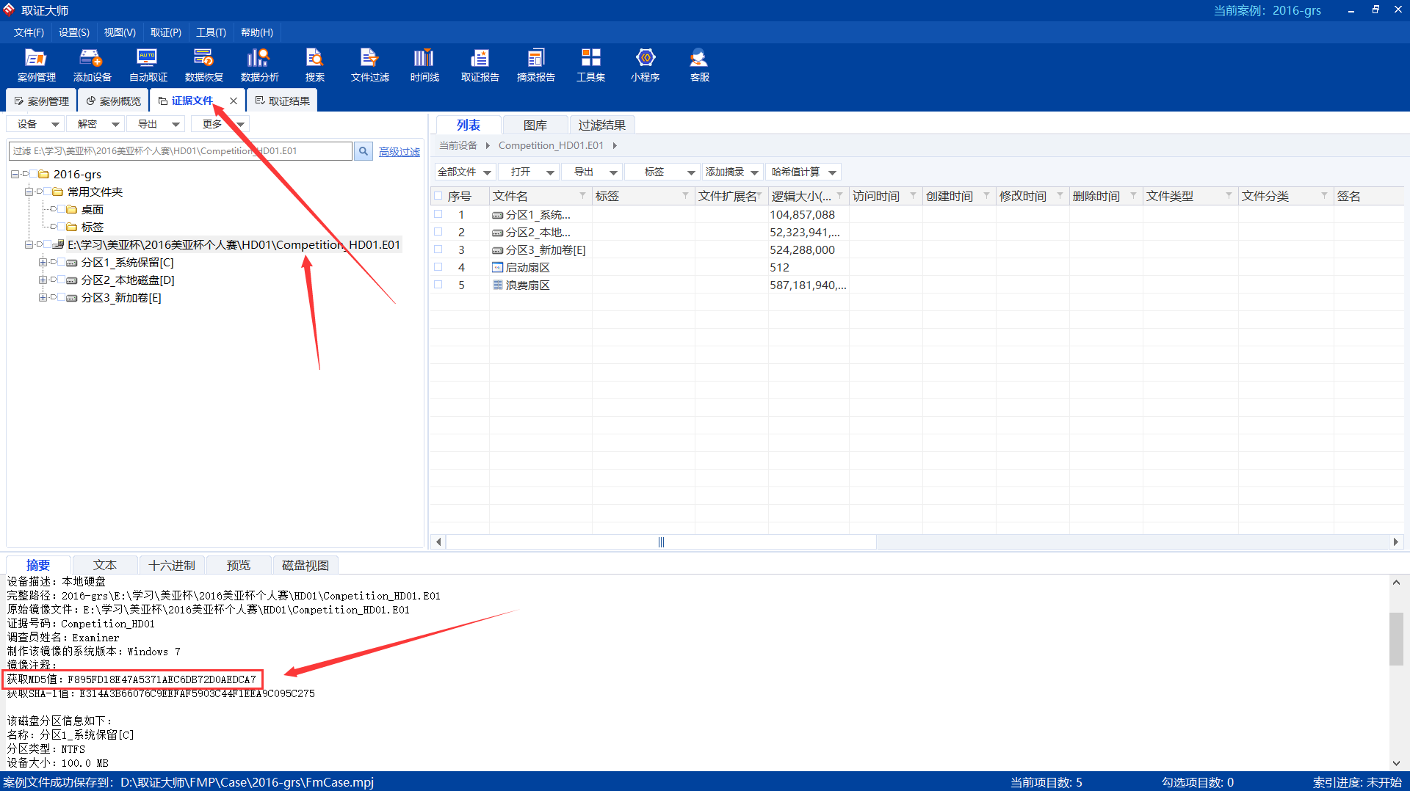This screenshot has width=1410, height=791.
Task: Open 数据恢复 tool
Action: click(x=203, y=65)
